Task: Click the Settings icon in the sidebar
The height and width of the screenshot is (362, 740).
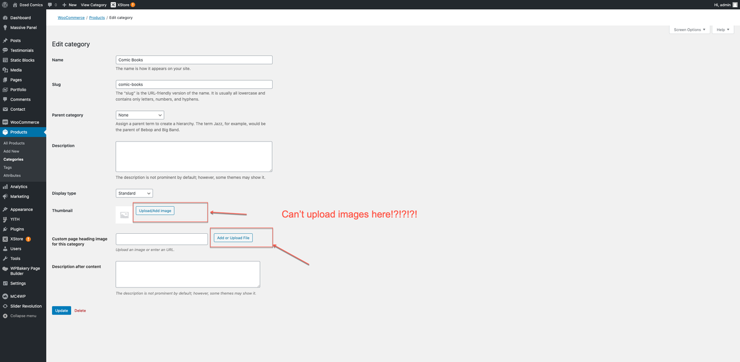Action: [5, 283]
